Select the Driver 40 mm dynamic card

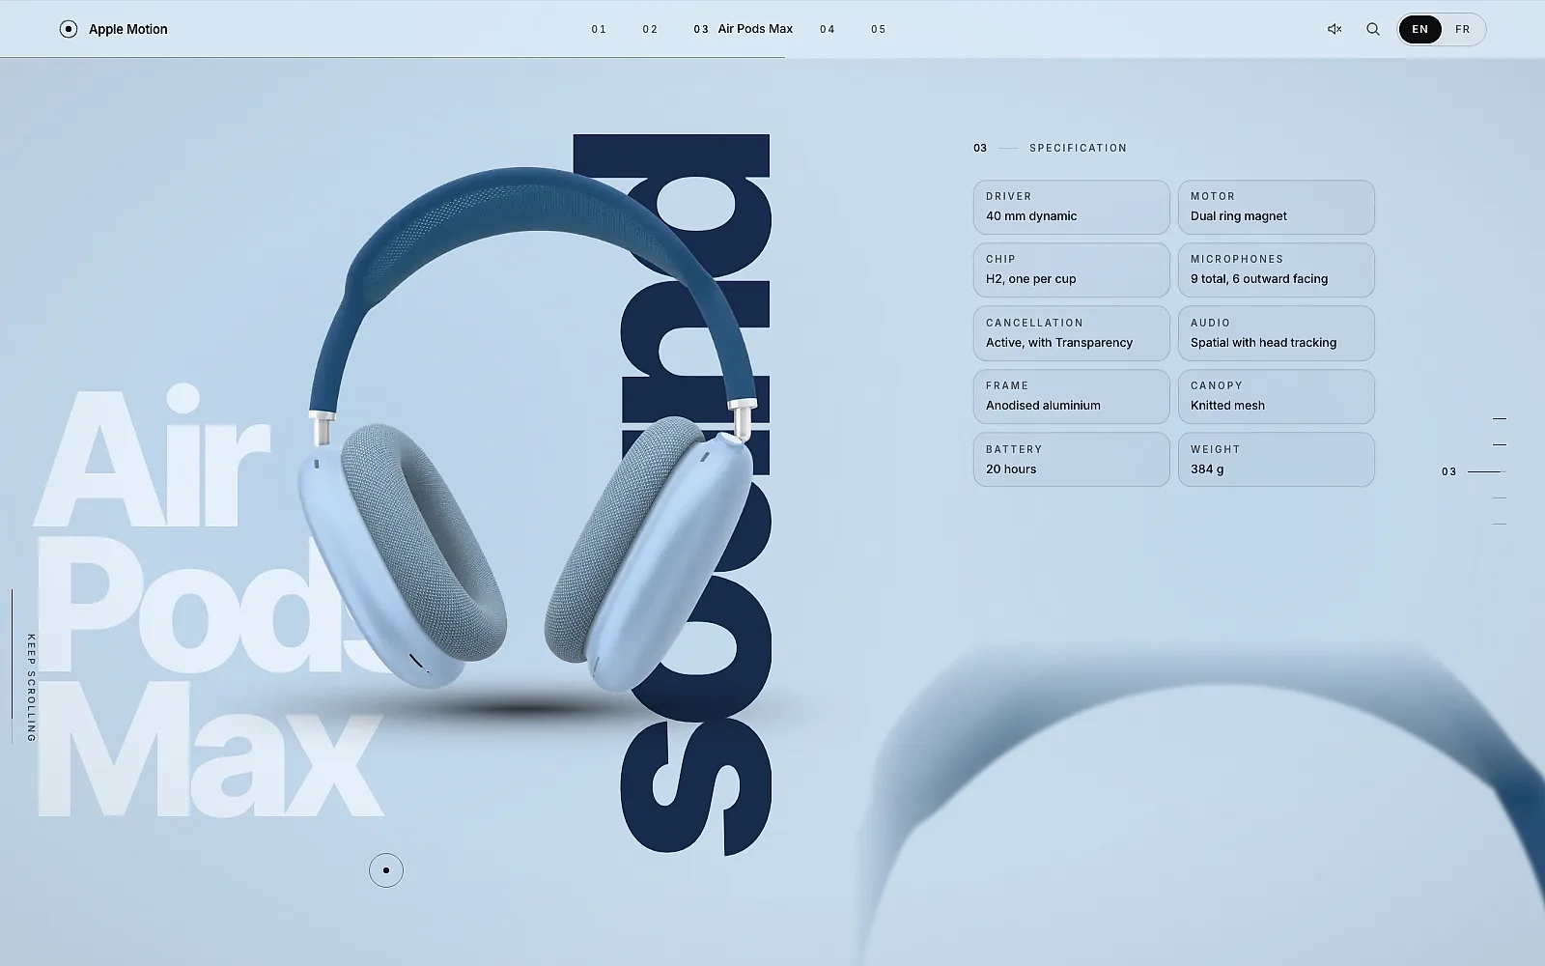point(1072,207)
